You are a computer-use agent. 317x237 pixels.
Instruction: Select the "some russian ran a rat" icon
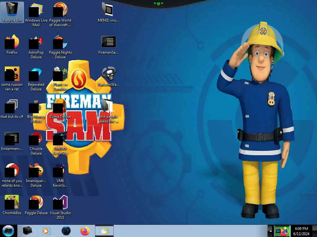pyautogui.click(x=12, y=79)
